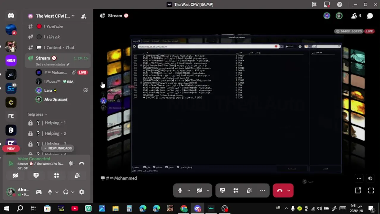The width and height of the screenshot is (380, 214).
Task: Open soundboard icon in voice connected panel
Action: click(x=77, y=176)
